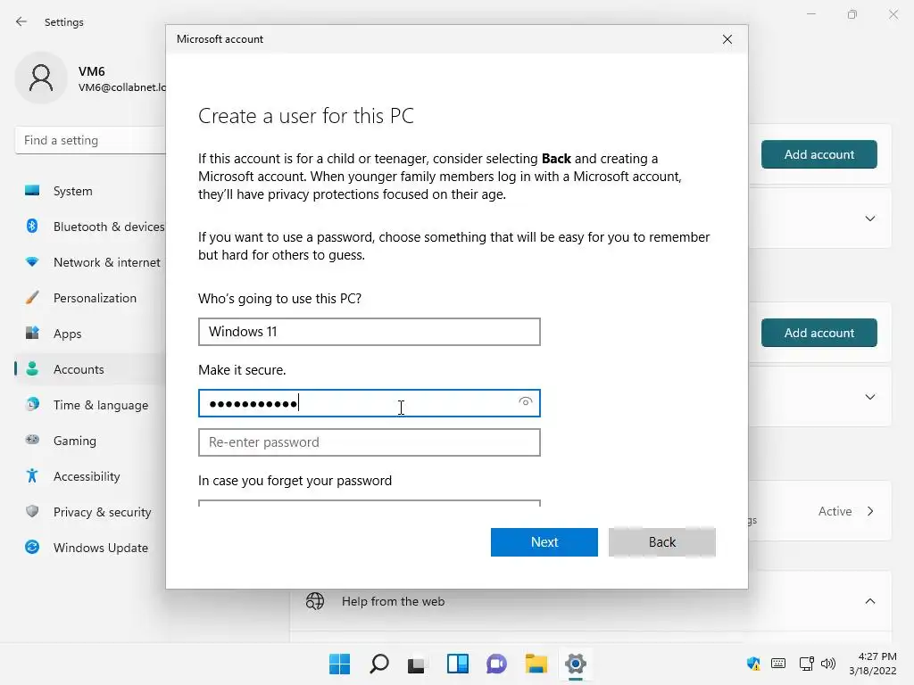
Task: Click the Network wifi icon in sidebar
Action: pos(32,262)
